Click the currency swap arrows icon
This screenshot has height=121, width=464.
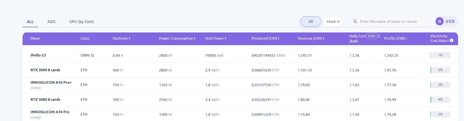point(440,21)
